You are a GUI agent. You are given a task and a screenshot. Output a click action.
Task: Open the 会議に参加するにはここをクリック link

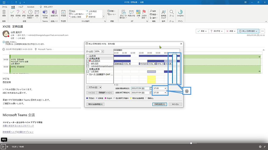[x=18, y=126]
